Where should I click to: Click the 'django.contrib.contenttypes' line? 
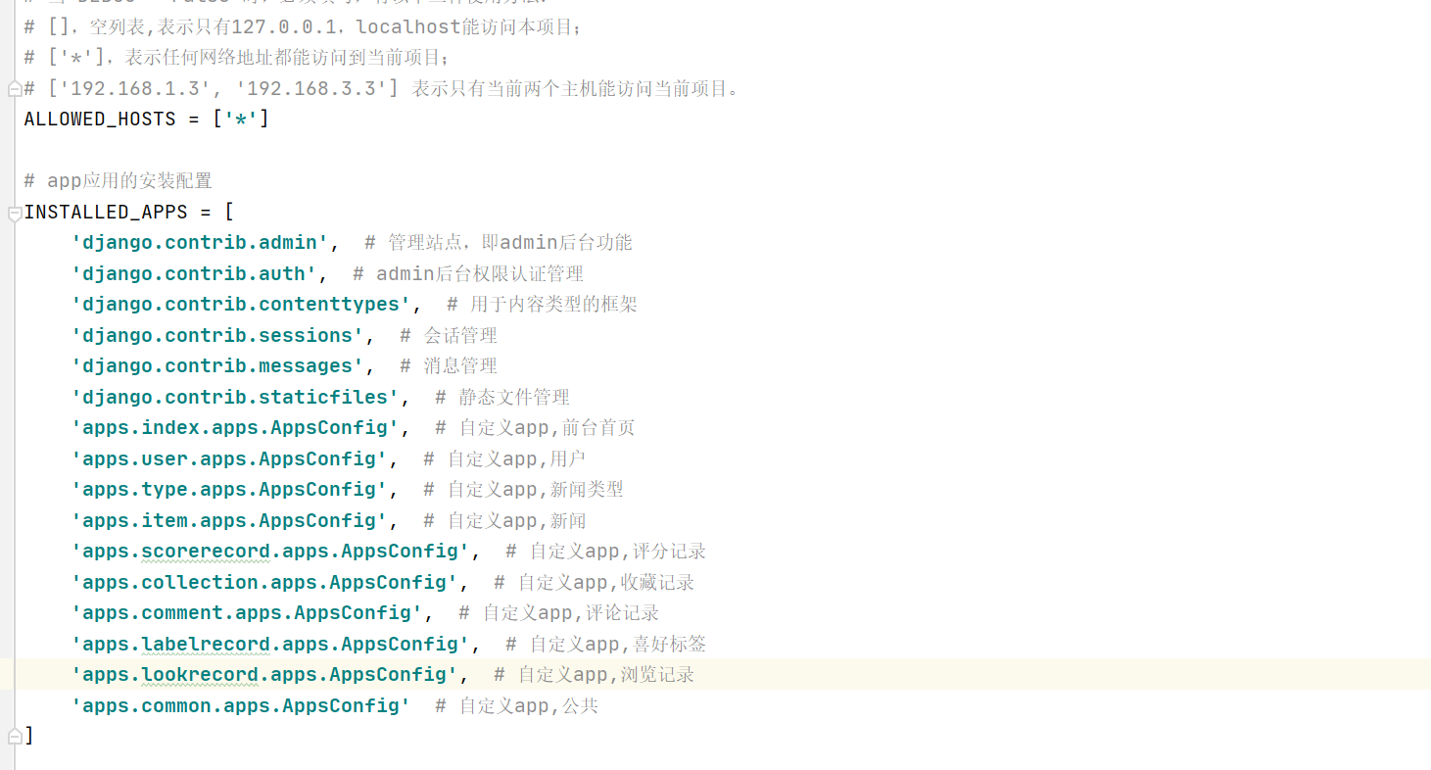click(240, 304)
